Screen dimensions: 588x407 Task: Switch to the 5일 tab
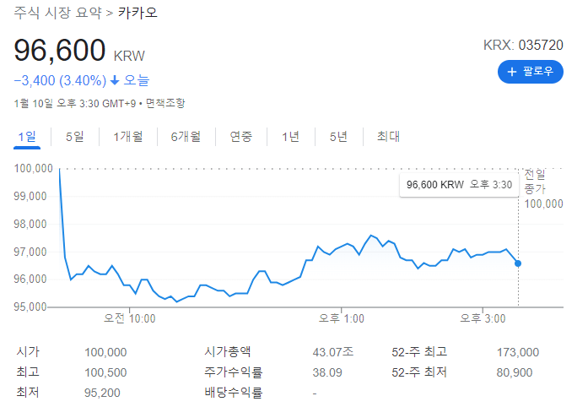click(x=74, y=137)
